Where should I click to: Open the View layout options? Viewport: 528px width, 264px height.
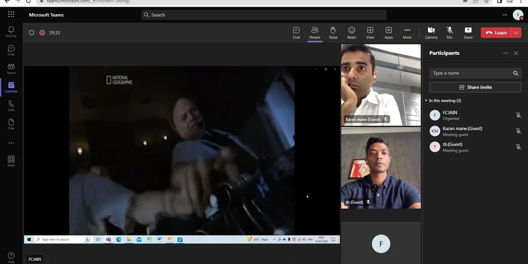(x=370, y=33)
